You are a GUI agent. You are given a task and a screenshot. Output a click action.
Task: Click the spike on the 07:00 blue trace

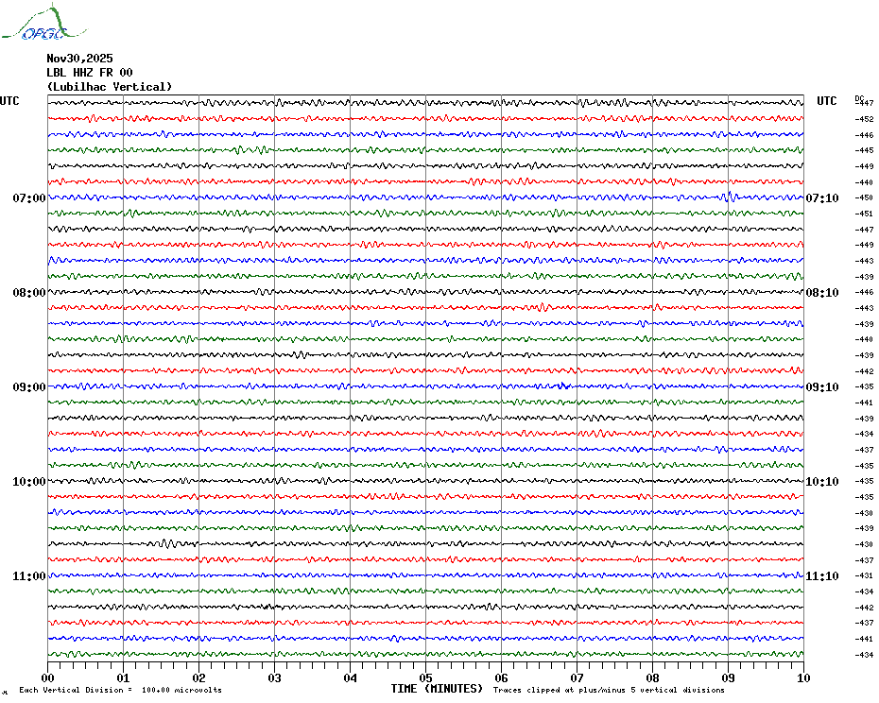click(x=729, y=197)
